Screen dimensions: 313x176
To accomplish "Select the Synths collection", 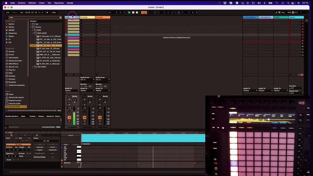I will point(11,24).
